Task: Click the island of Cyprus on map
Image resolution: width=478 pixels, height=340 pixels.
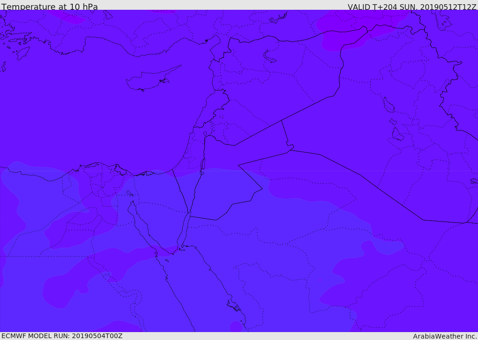Action: click(x=153, y=79)
